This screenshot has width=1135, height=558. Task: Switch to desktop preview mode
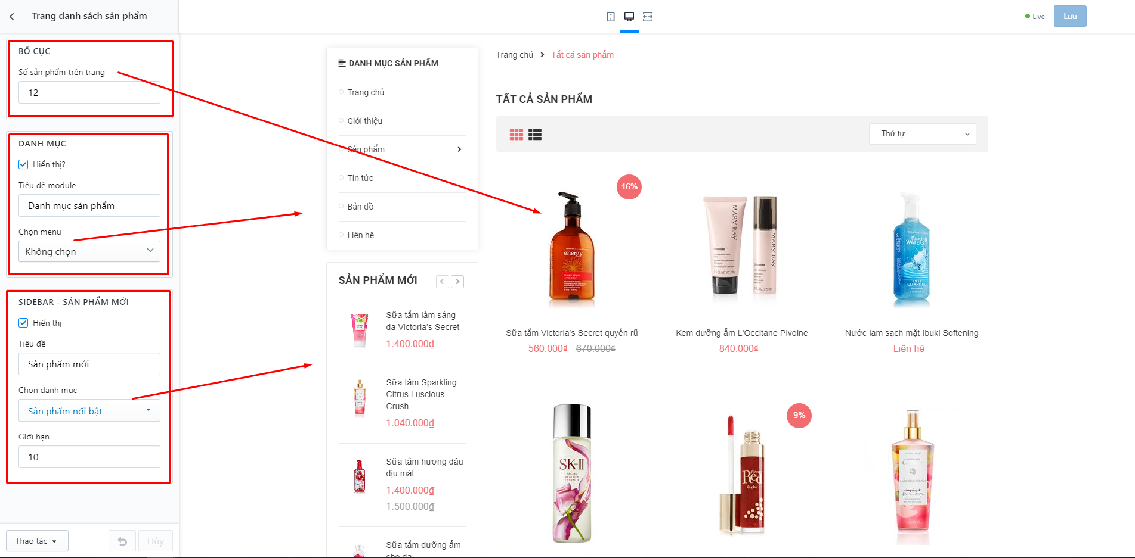coord(629,17)
